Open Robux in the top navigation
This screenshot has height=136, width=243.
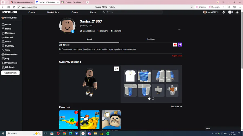(93, 12)
